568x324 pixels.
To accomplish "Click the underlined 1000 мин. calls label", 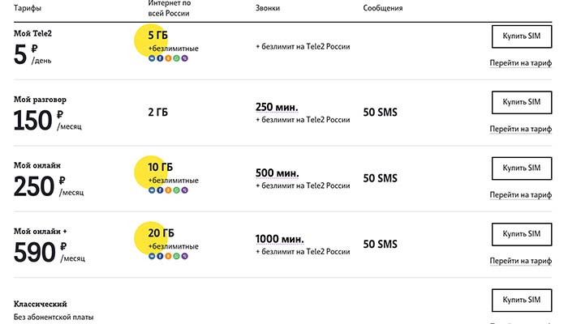I will point(280,239).
